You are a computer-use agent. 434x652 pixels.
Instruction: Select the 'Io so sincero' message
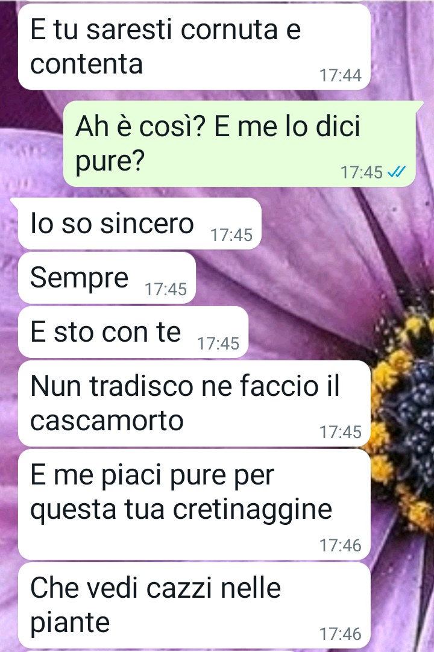(140, 224)
